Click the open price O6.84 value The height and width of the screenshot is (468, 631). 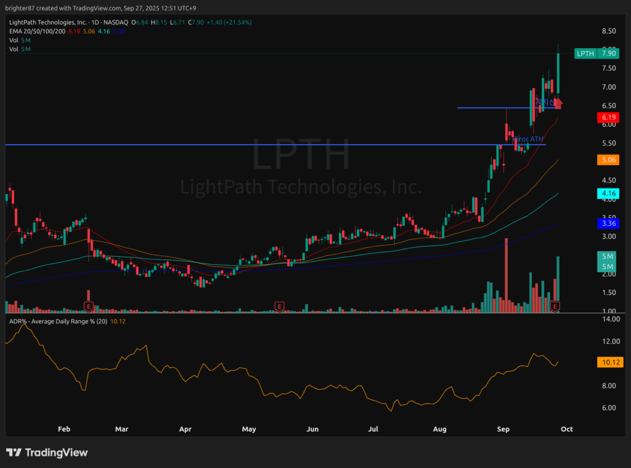[x=140, y=23]
